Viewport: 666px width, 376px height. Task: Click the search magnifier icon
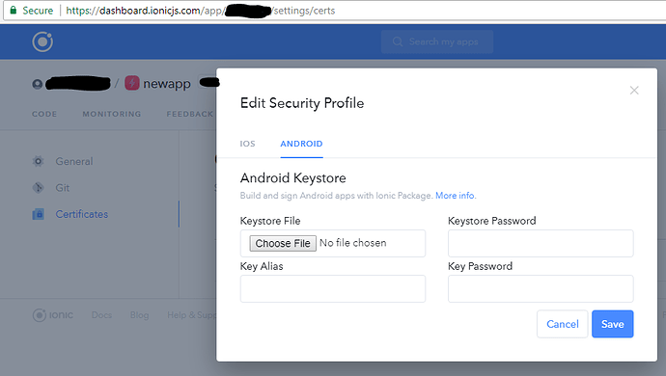398,41
